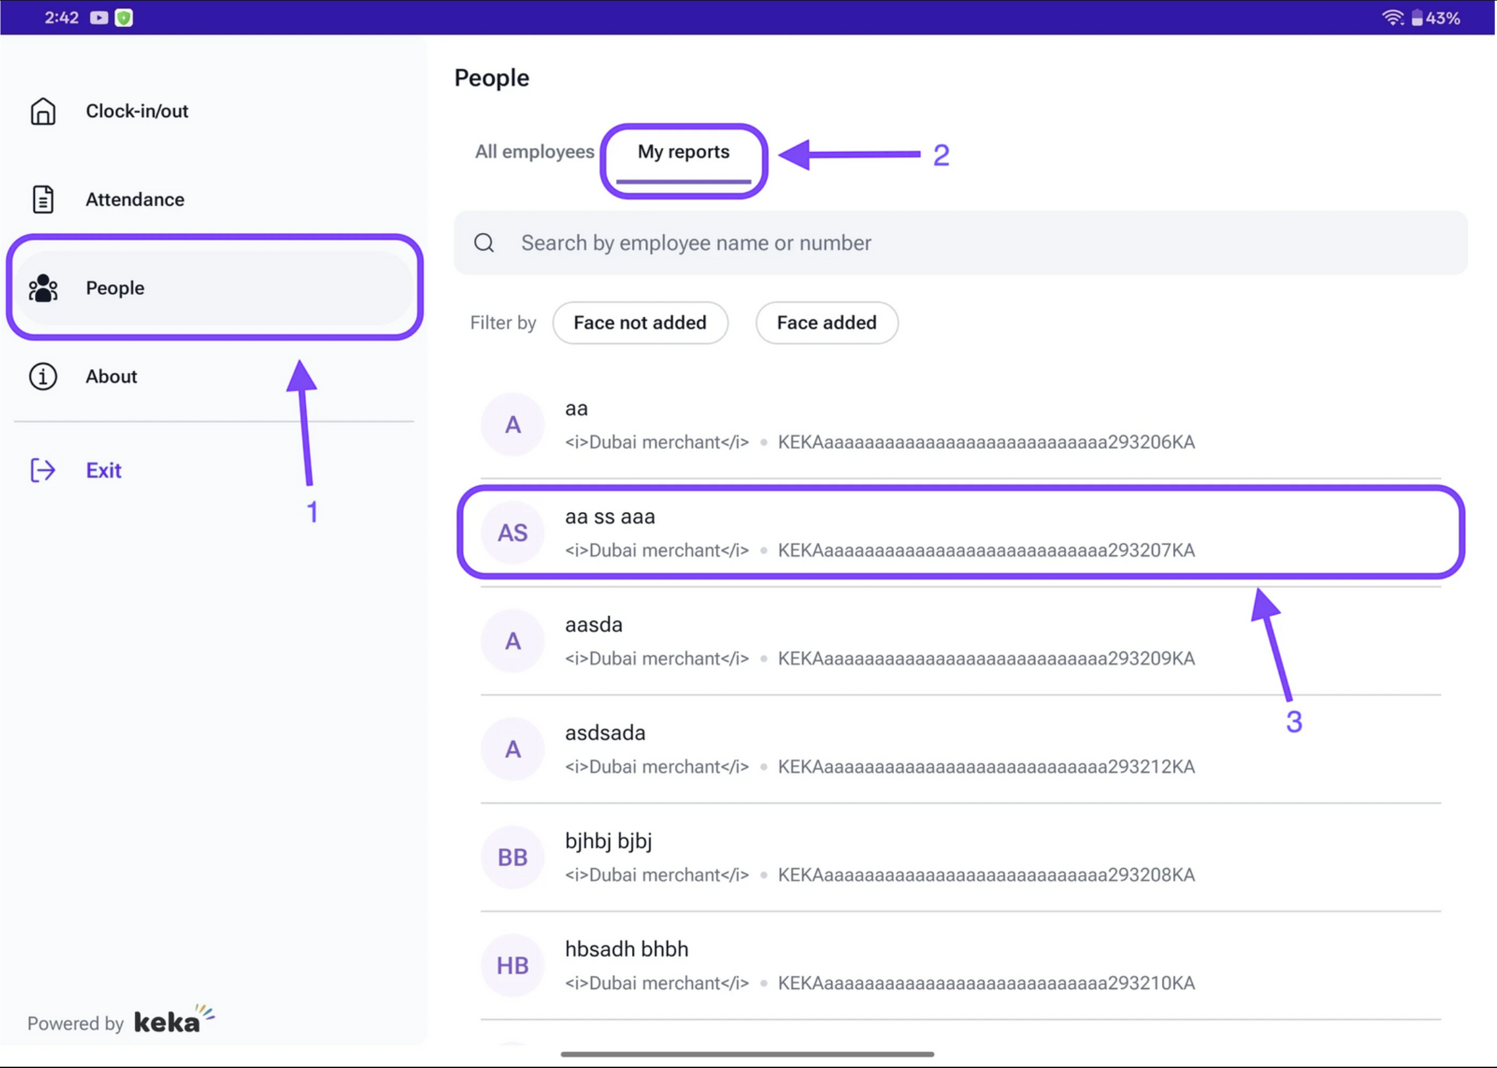Tap the BB avatar for bjhbj bjbj
This screenshot has height=1068, width=1497.
[512, 857]
